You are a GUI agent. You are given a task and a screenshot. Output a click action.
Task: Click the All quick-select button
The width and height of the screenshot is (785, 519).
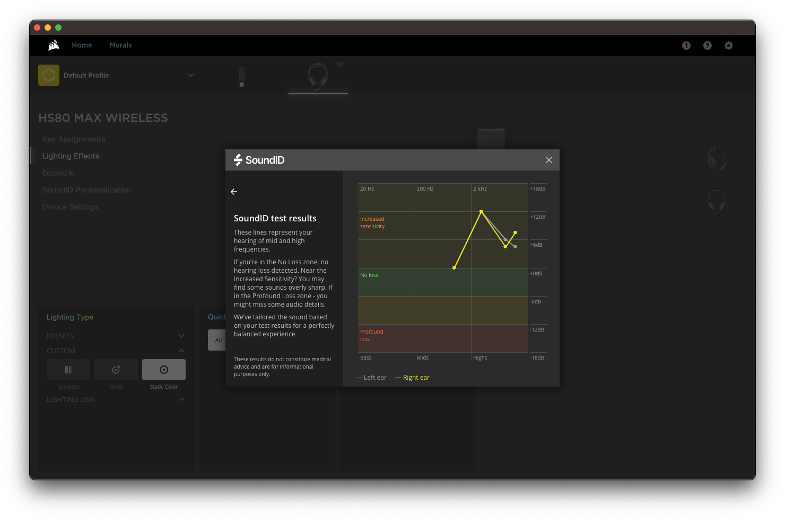[217, 340]
